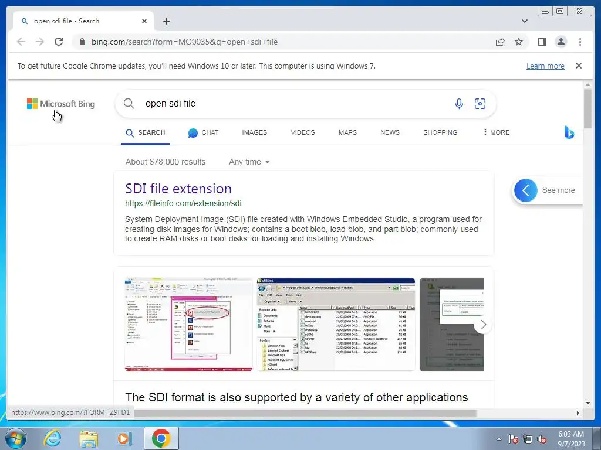
Task: Click the Chrome taskbar button
Action: [161, 438]
